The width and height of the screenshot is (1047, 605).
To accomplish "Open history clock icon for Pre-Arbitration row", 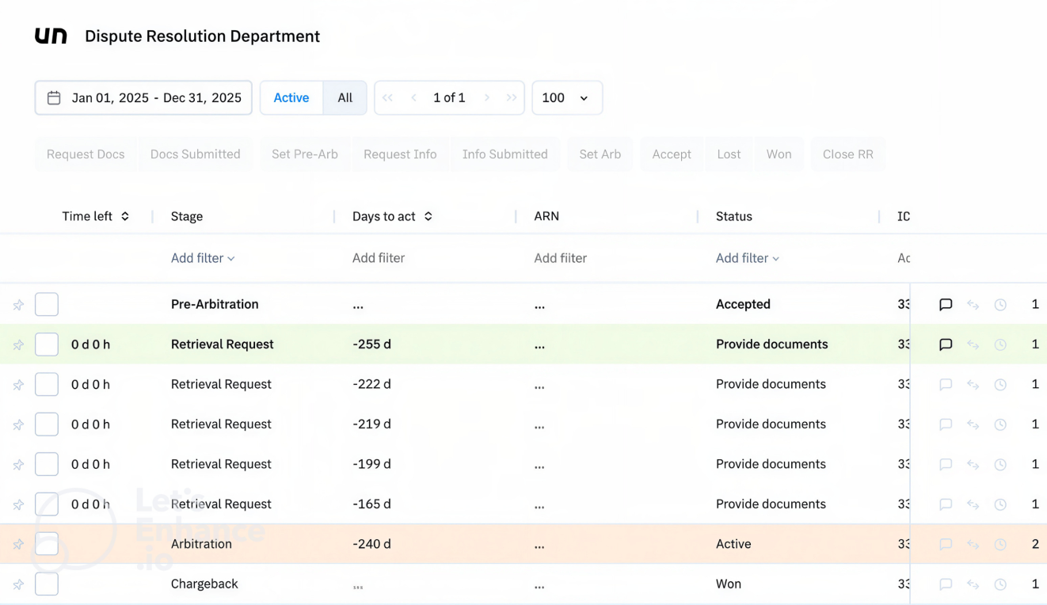I will click(1000, 305).
